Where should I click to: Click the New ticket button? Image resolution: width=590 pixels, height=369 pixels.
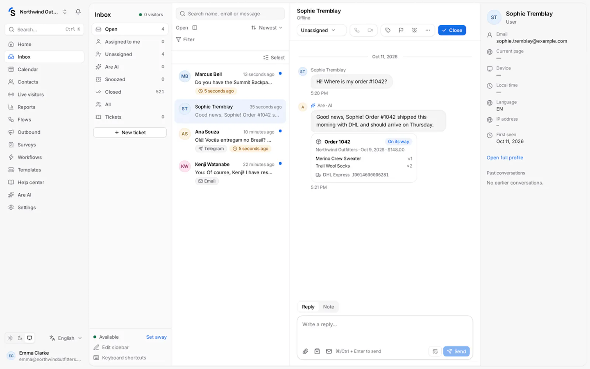coord(130,132)
